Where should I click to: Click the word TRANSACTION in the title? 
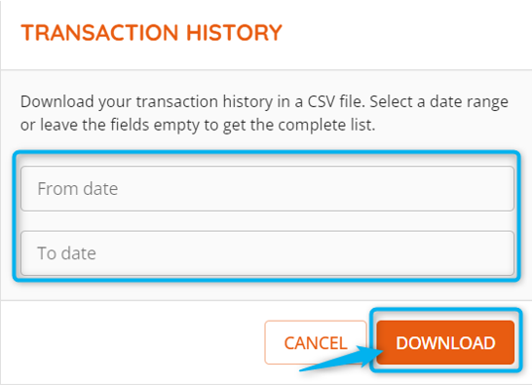click(99, 33)
